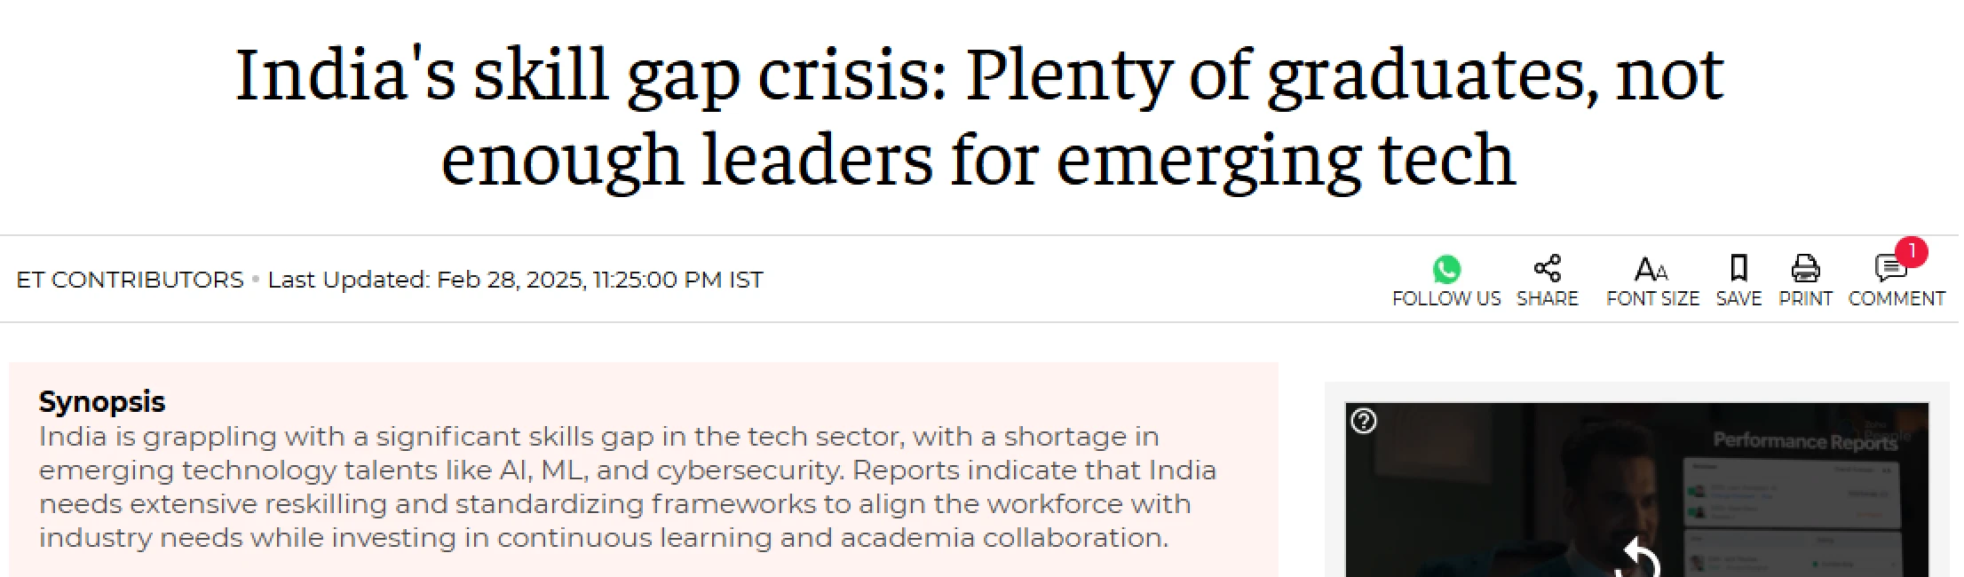Click the comment speech bubble icon

click(1889, 268)
